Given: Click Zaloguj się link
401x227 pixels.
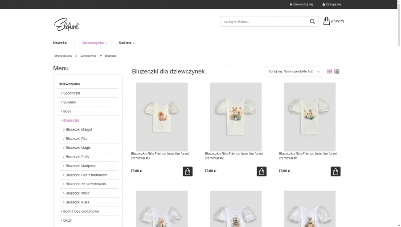Looking at the screenshot, I should click(x=331, y=4).
